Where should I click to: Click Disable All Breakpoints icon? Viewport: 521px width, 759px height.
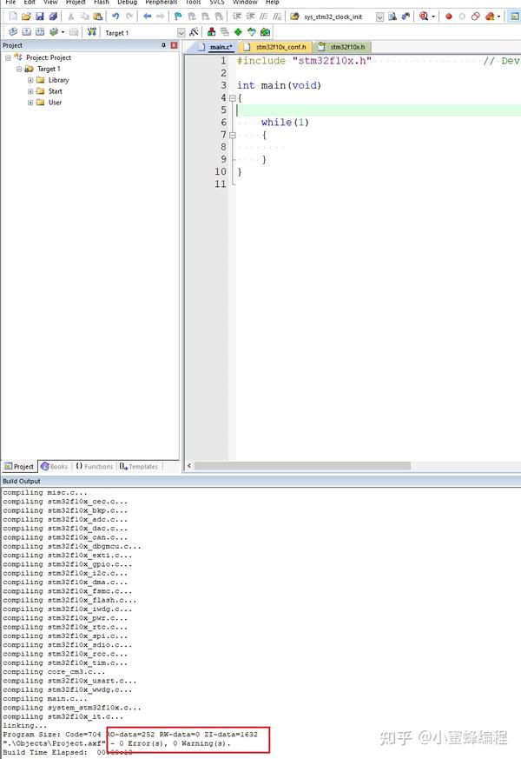[476, 17]
